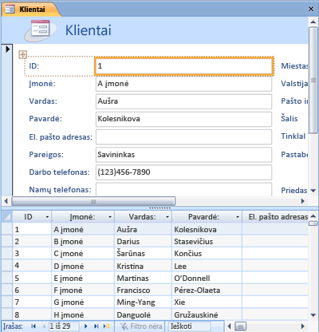
Task: Close the Klientai tab with X
Action: [311, 9]
